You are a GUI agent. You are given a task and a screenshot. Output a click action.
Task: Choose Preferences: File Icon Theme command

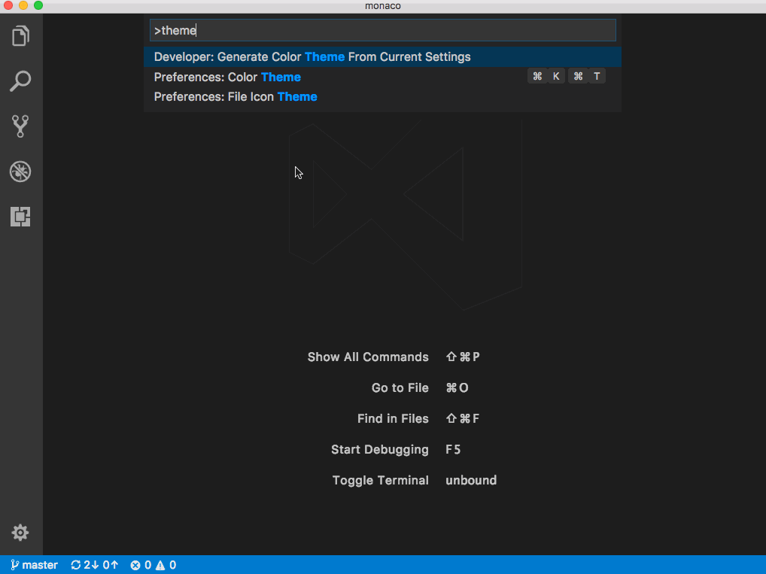pos(236,96)
